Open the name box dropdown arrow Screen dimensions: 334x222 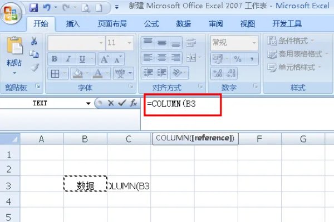click(x=89, y=103)
